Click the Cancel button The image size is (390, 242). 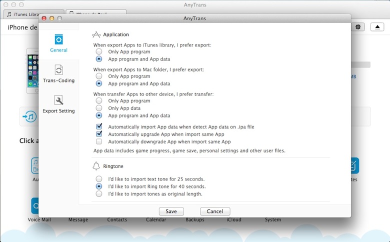(215, 211)
